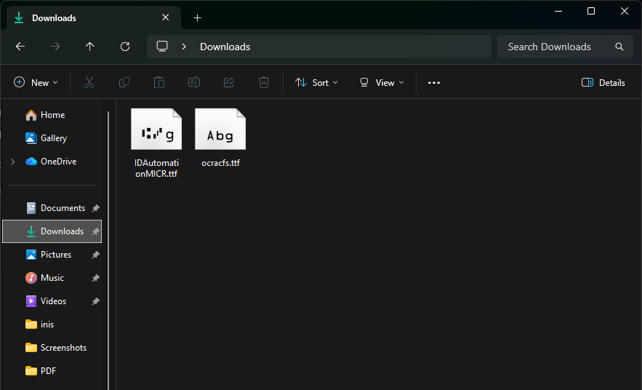Click the Paste clipboard icon
Screen dimensions: 642x390
tap(159, 83)
